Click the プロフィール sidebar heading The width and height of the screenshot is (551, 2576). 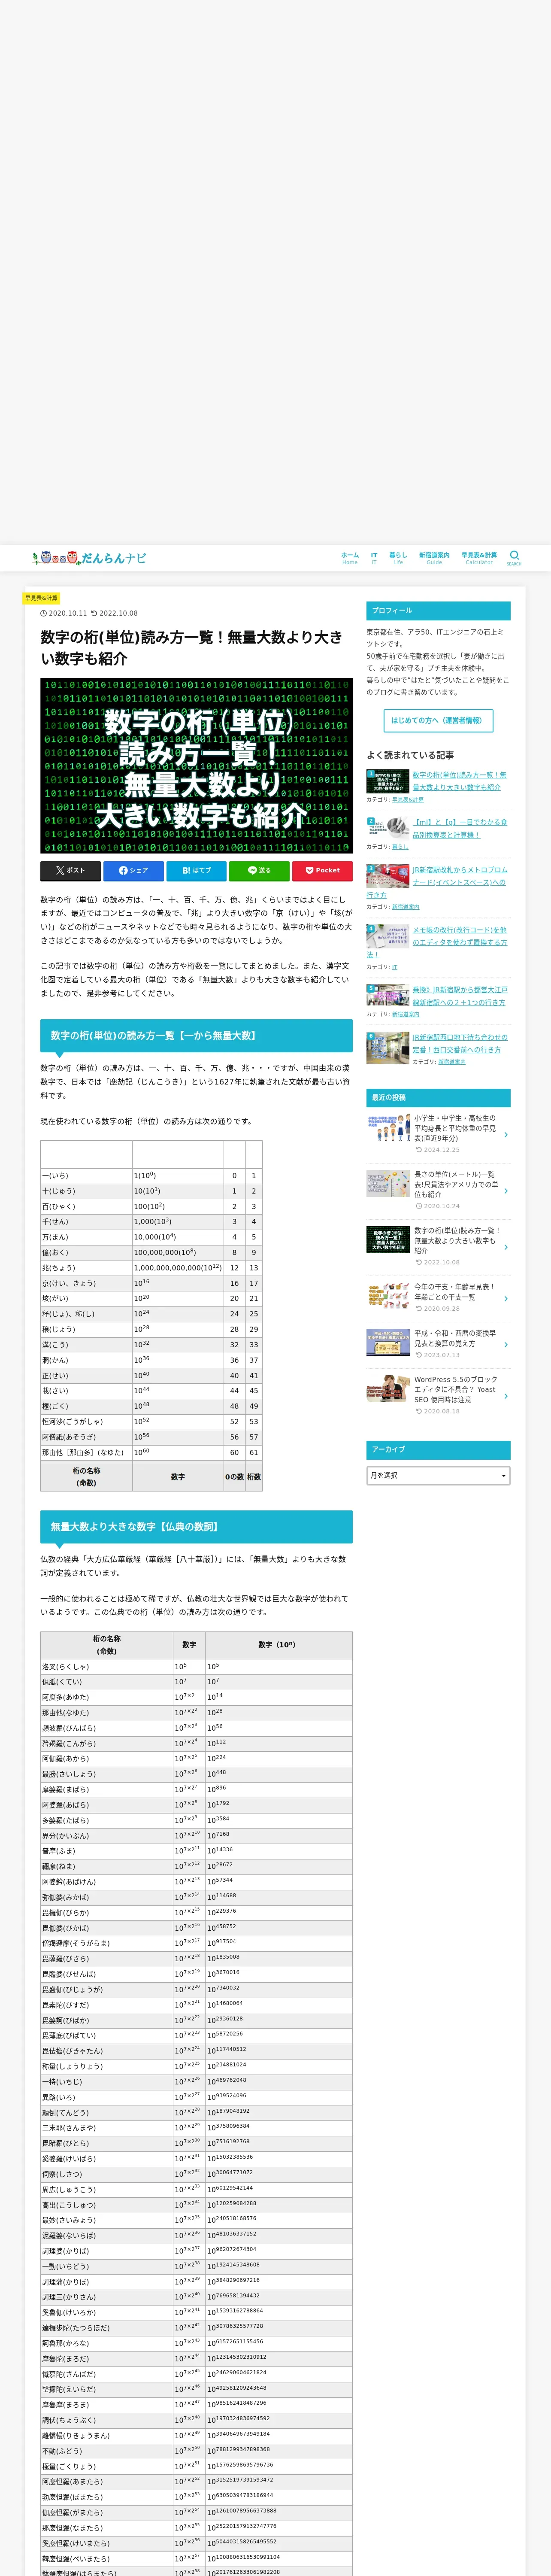click(x=438, y=610)
